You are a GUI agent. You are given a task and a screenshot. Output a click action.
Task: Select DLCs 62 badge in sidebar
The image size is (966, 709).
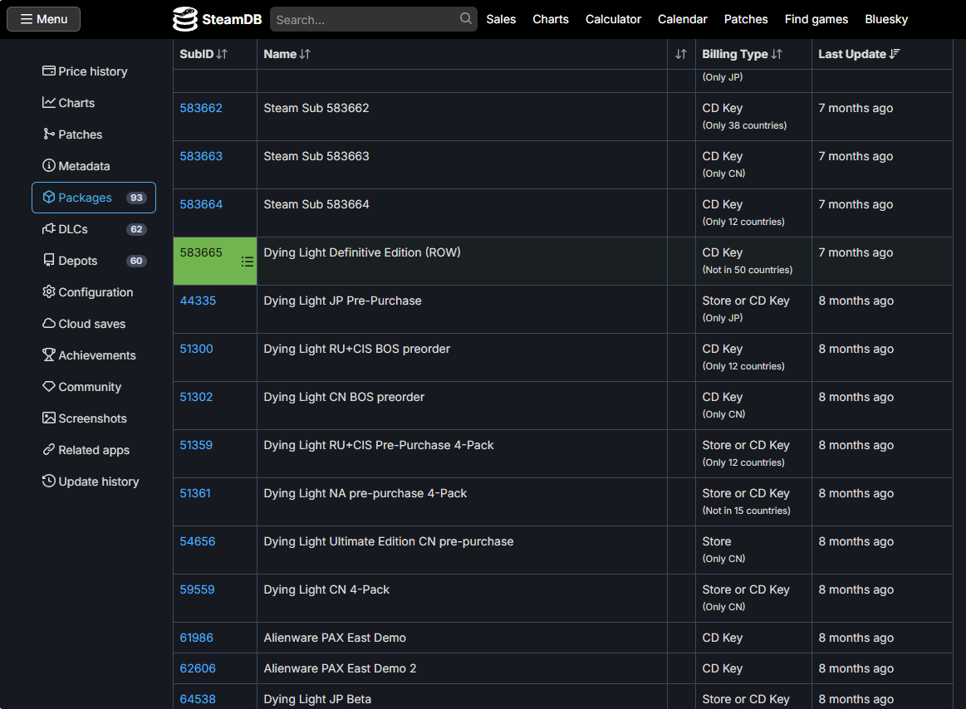tap(136, 229)
